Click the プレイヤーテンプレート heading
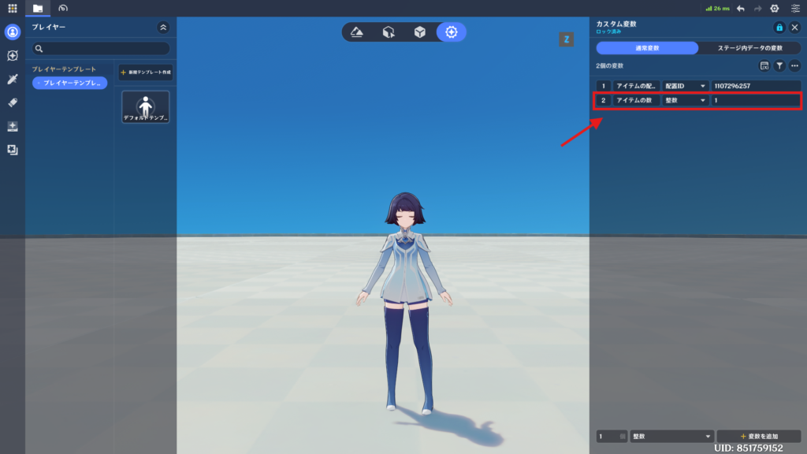This screenshot has height=454, width=807. point(64,69)
